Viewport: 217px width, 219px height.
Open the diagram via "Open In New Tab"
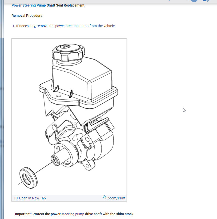30,198
